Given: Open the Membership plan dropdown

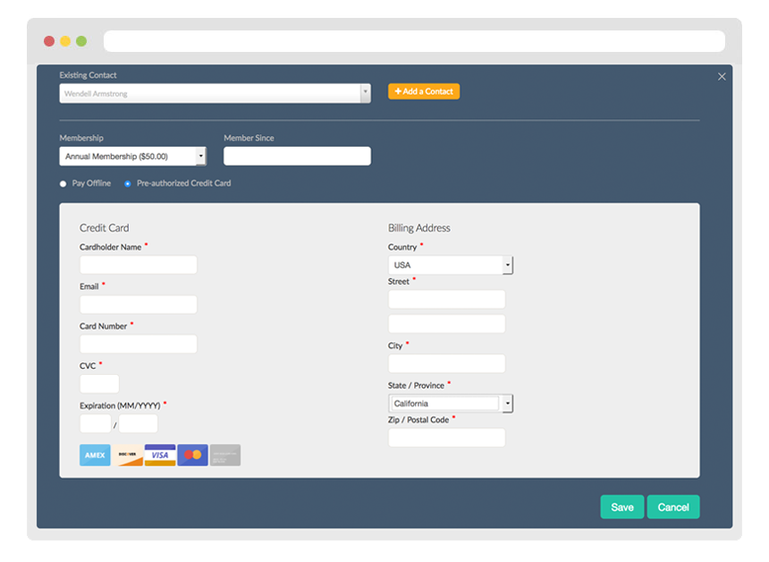Looking at the screenshot, I should 199,156.
